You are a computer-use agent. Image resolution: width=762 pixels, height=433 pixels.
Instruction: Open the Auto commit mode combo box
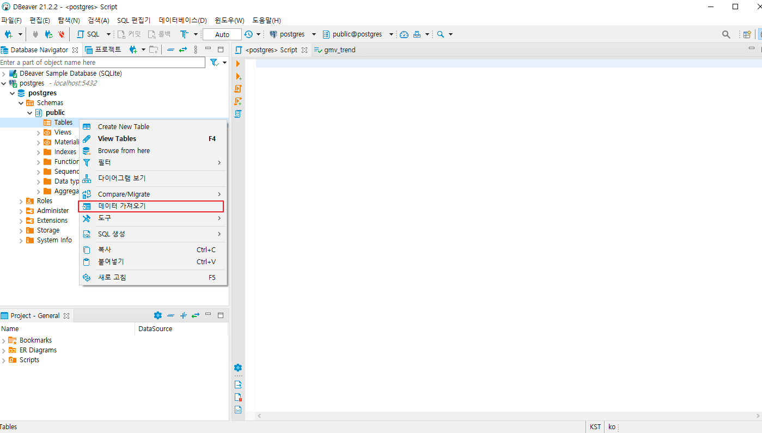coord(222,34)
